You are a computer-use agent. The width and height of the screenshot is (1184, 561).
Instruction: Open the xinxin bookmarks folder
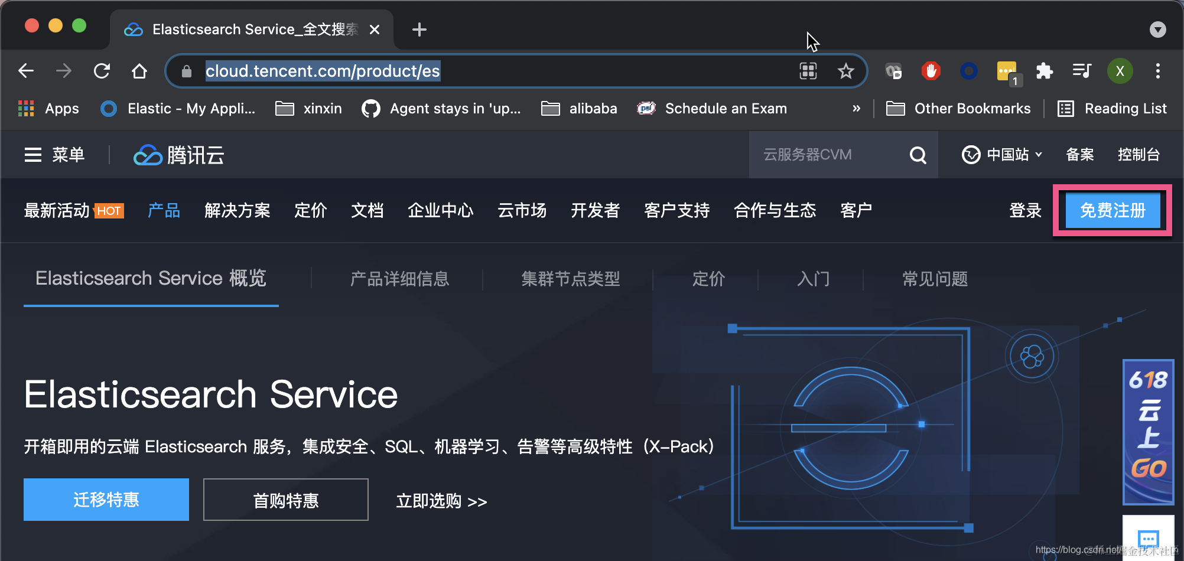(309, 109)
